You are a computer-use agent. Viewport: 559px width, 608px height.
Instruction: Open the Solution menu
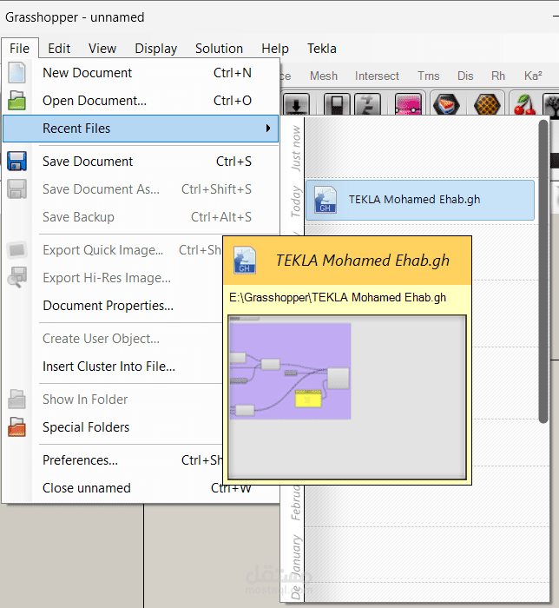tap(219, 49)
